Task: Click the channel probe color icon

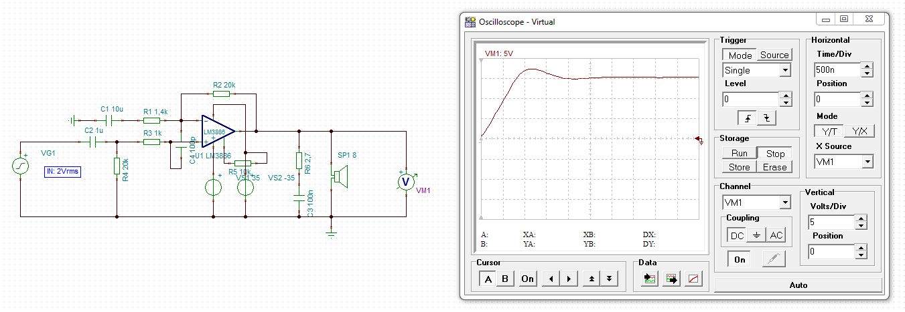Action: (x=774, y=260)
